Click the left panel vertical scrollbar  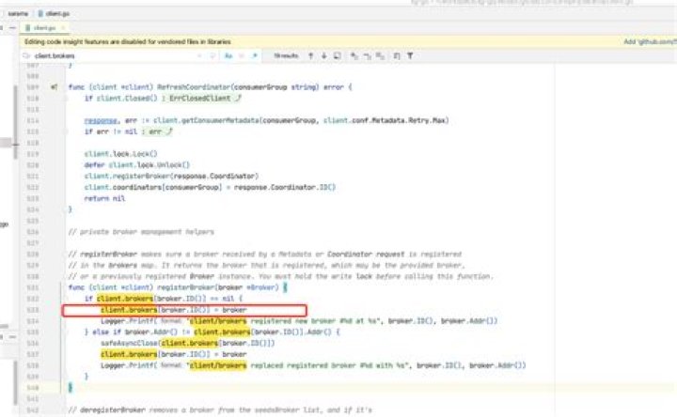pyautogui.click(x=16, y=123)
